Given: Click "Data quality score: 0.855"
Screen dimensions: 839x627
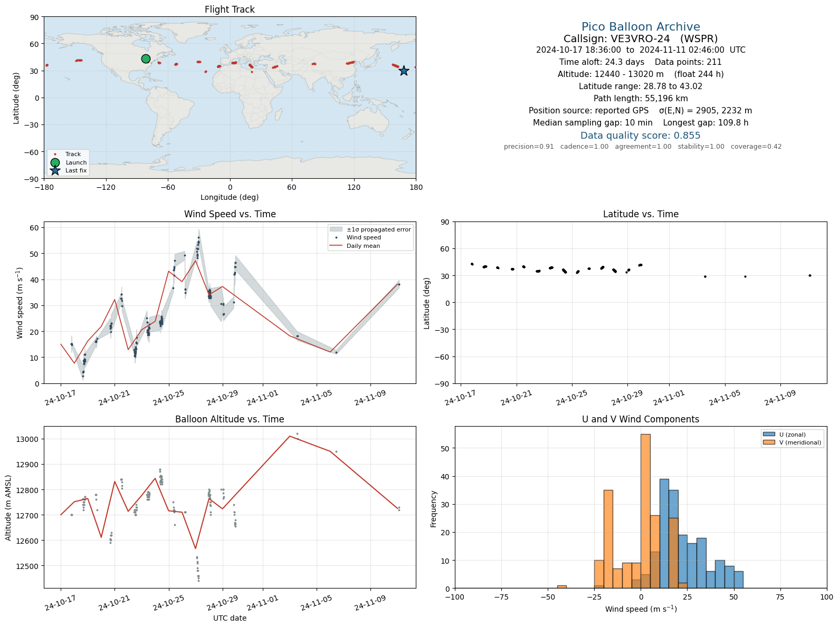Looking at the screenshot, I should [x=641, y=136].
